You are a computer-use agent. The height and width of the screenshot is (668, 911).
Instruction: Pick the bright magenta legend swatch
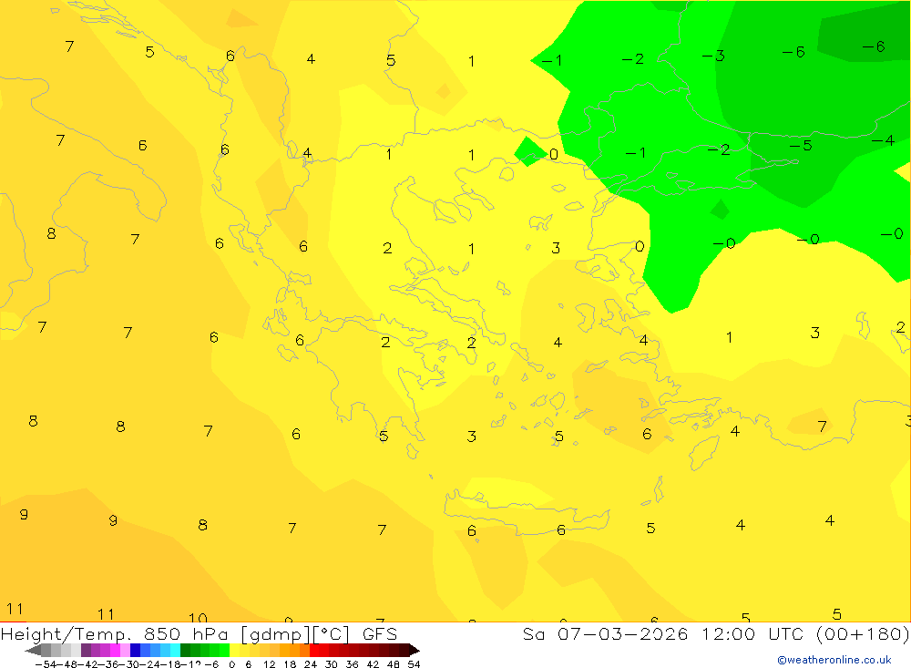point(116,650)
